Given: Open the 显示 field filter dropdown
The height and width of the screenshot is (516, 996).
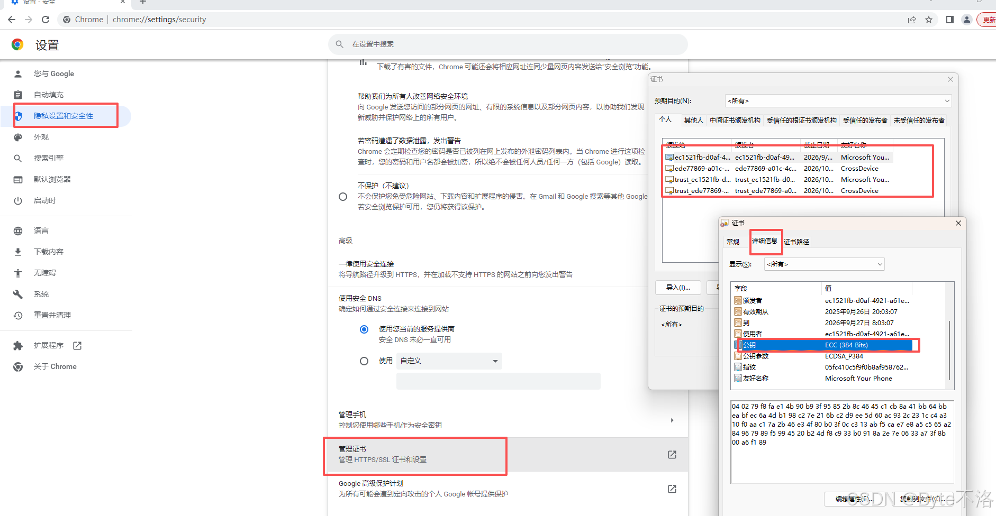Looking at the screenshot, I should (824, 264).
